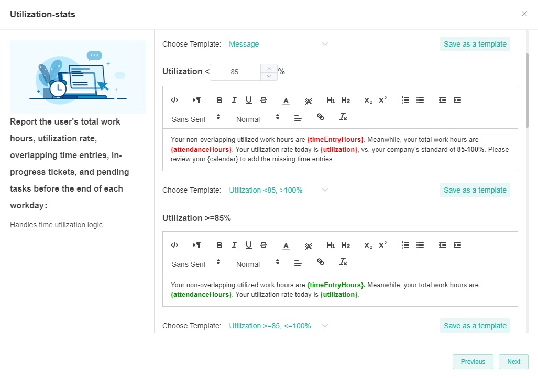Click the topmost 'Save as a template' button
The height and width of the screenshot is (378, 538).
[475, 44]
